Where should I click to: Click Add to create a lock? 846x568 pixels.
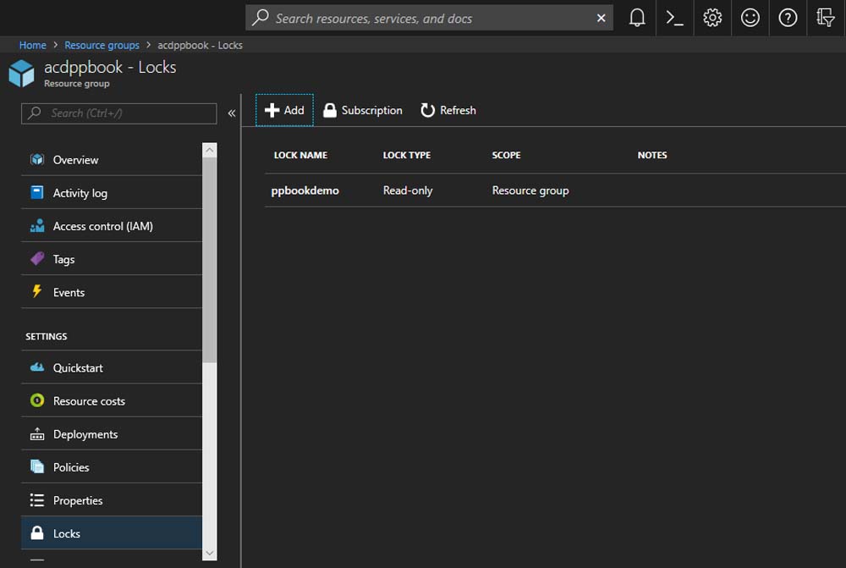(284, 110)
